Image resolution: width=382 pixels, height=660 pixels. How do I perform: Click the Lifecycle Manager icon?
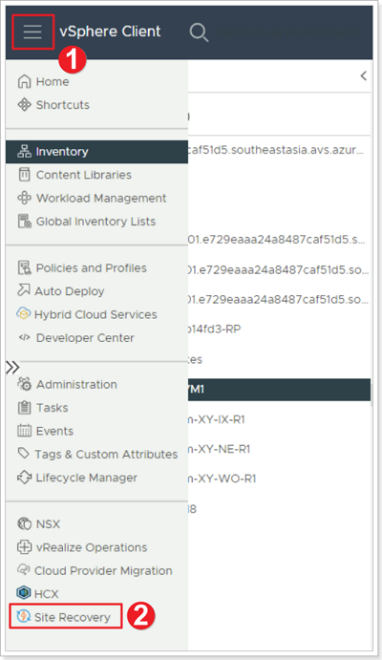(x=24, y=478)
